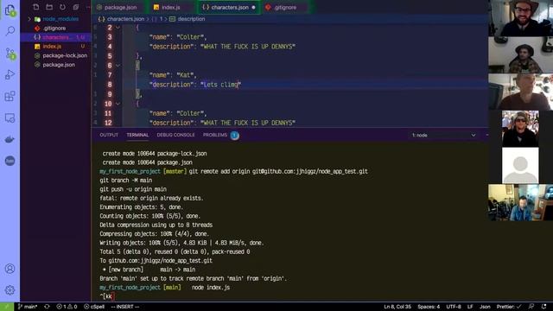The height and width of the screenshot is (311, 553).
Task: Open the Manage gear icon
Action: (10, 290)
